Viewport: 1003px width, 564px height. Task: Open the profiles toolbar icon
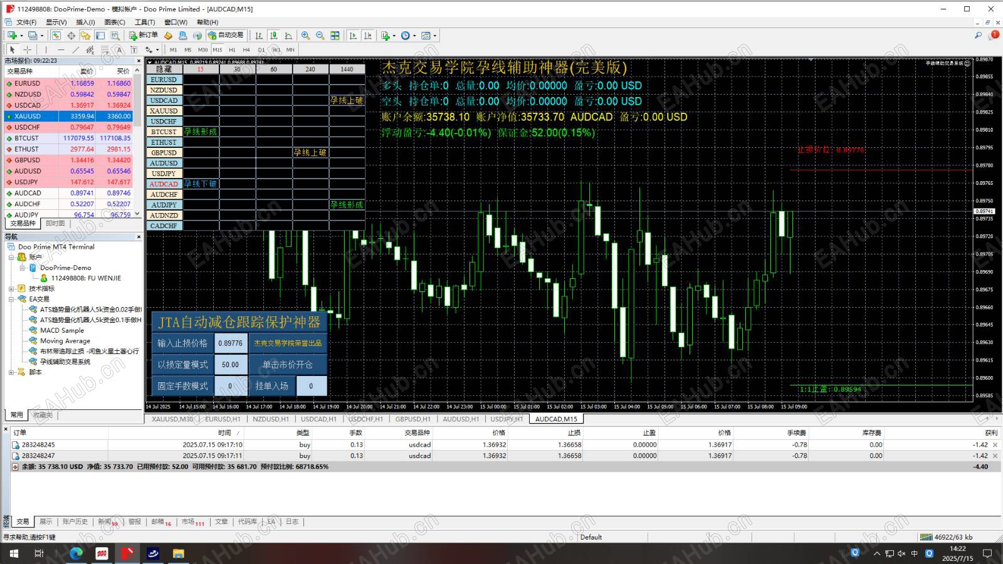[33, 36]
